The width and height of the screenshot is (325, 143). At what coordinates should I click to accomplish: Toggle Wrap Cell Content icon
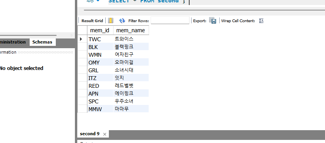[261, 21]
